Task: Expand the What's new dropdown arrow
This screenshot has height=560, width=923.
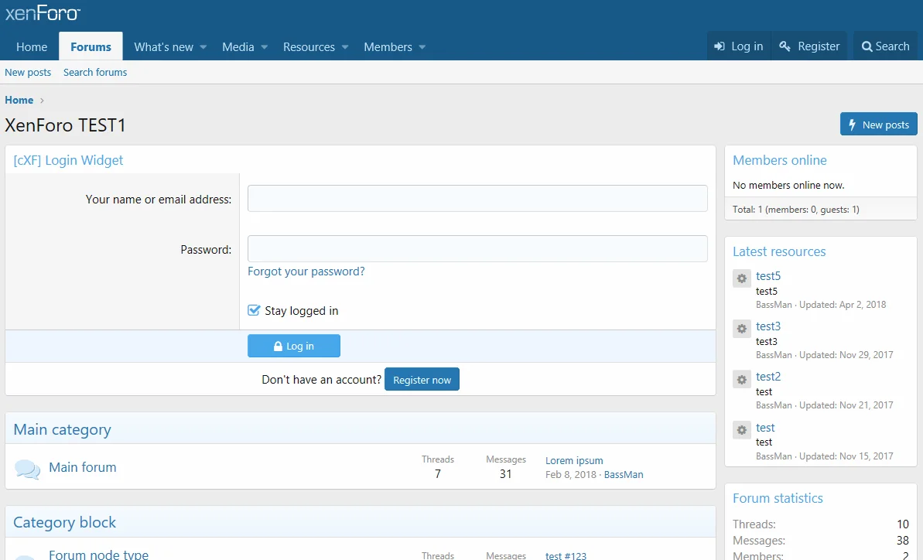Action: click(203, 47)
